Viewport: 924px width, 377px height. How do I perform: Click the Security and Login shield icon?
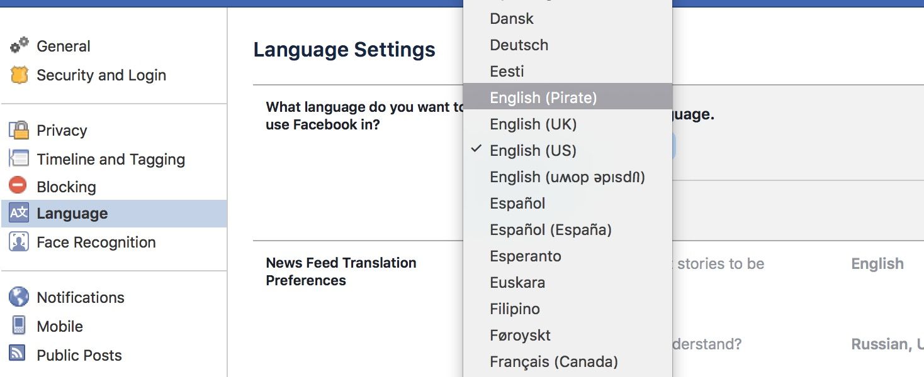pos(19,75)
